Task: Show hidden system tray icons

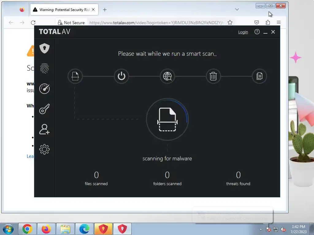Action: click(x=261, y=229)
